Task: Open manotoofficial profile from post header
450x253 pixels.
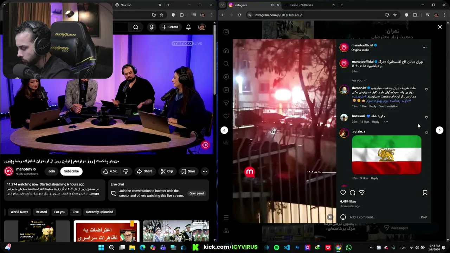Action: coord(362,45)
